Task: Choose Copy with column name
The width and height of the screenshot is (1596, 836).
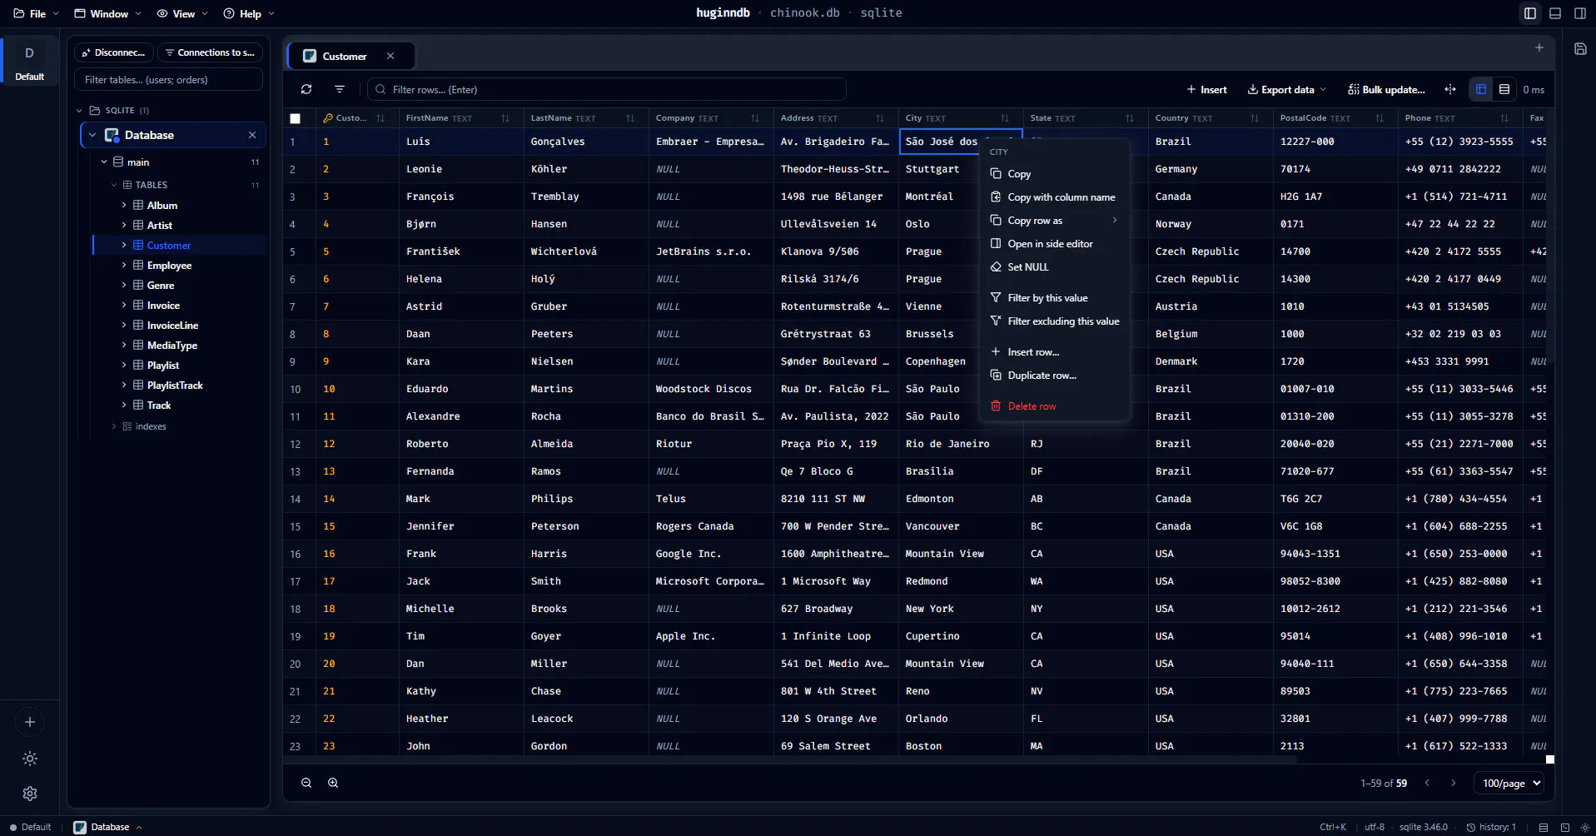Action: (x=1055, y=197)
